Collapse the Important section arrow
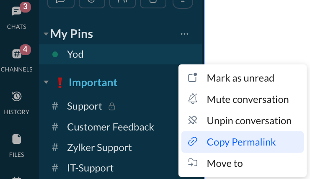Viewport: 310px width, 179px height. pyautogui.click(x=46, y=82)
